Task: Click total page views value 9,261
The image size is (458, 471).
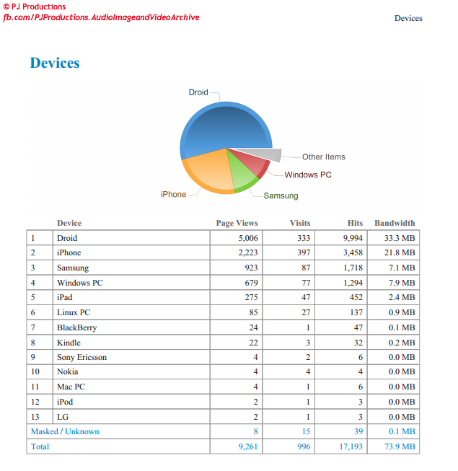Action: [247, 446]
